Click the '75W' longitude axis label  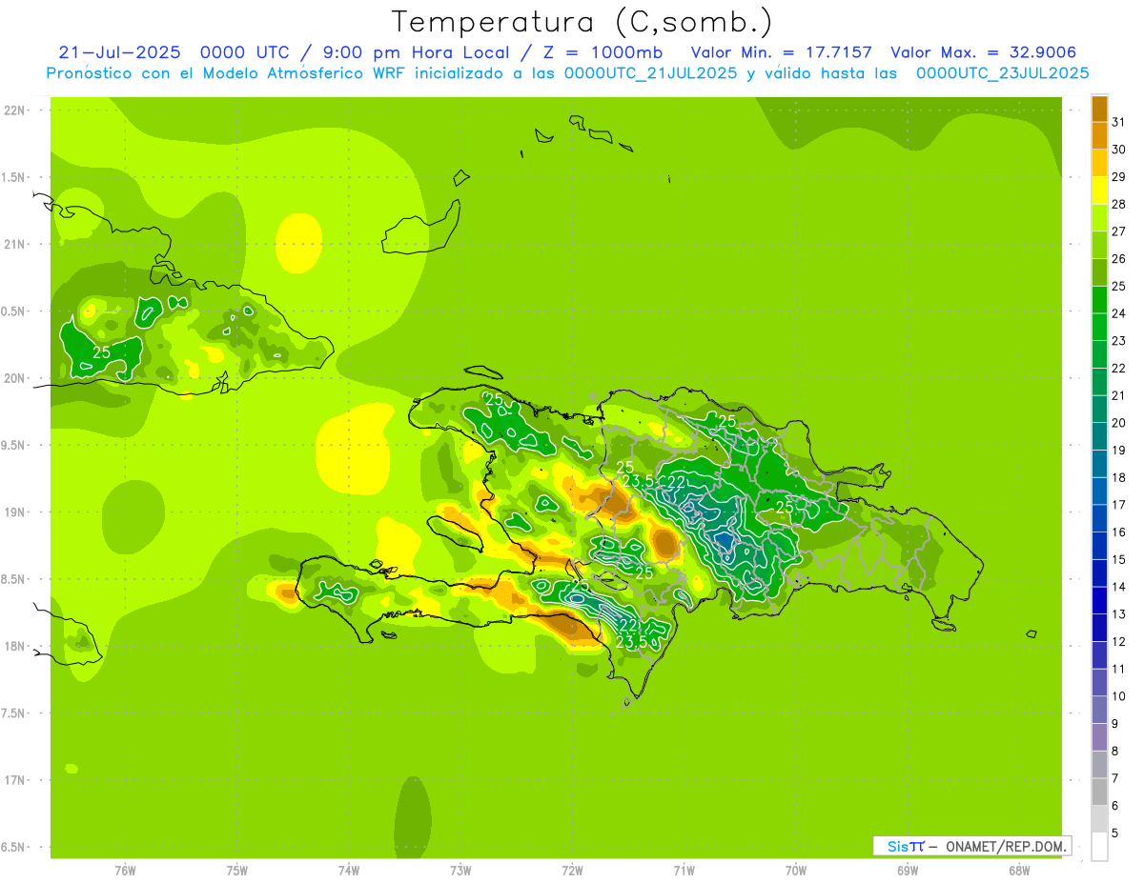[x=237, y=871]
